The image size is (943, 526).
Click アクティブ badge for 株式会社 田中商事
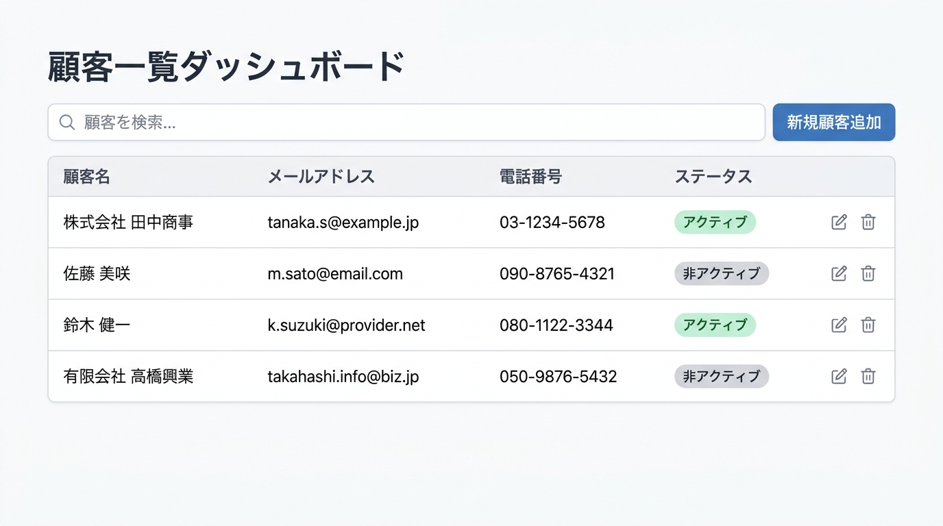click(x=715, y=223)
